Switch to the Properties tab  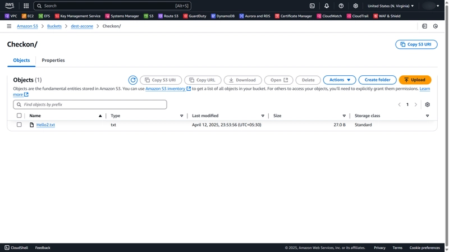click(x=53, y=60)
